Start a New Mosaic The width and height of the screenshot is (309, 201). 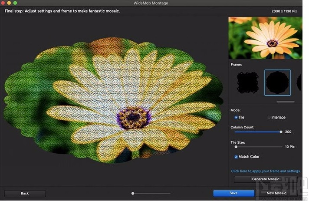point(276,193)
